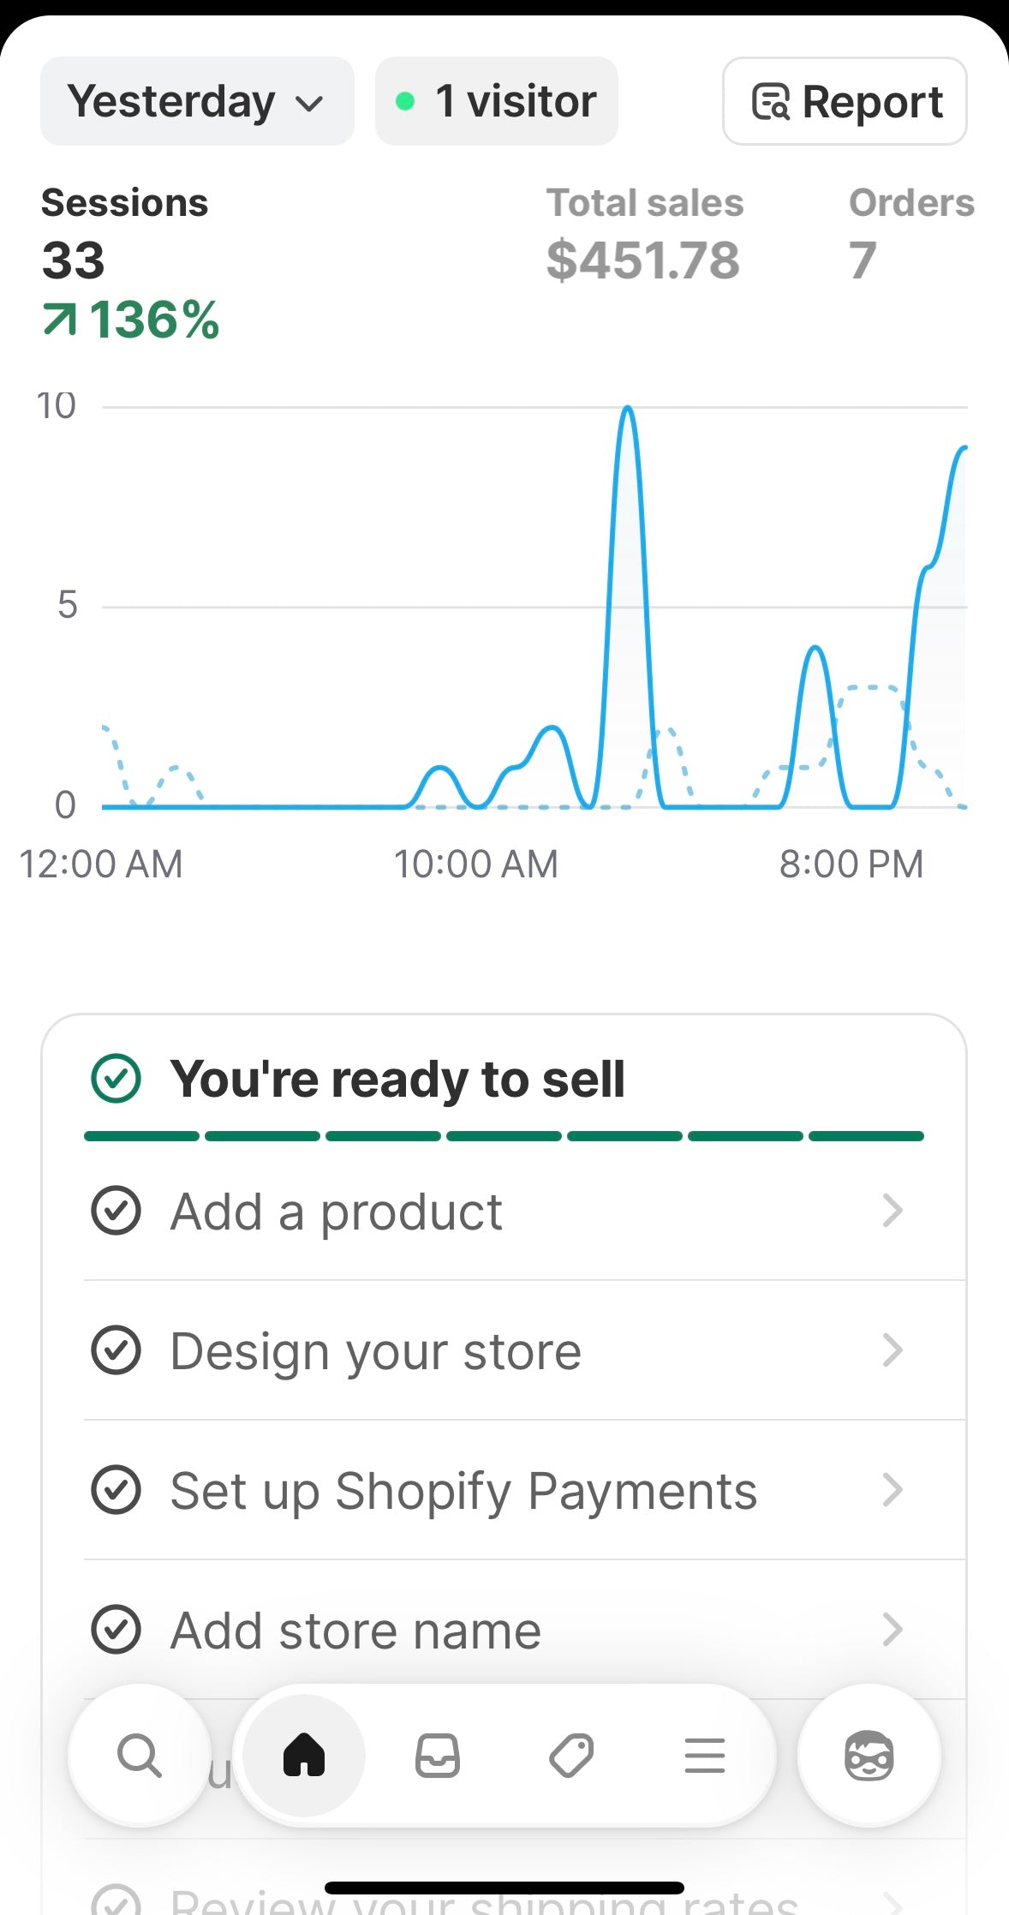Open the search icon in bottom bar
This screenshot has height=1915, width=1009.
point(139,1756)
